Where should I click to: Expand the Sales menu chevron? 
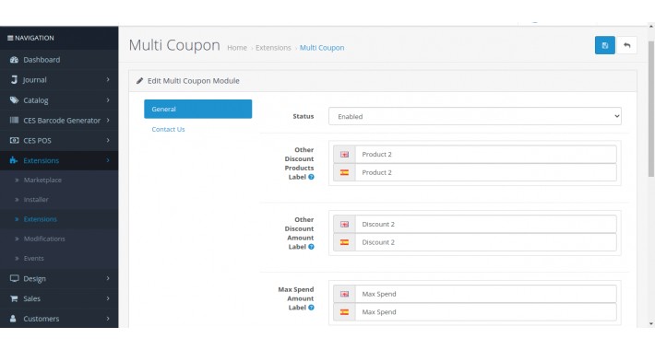pos(108,298)
